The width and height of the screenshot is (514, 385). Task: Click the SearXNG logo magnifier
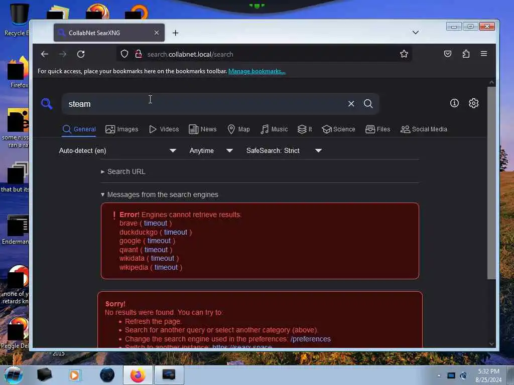tap(47, 104)
